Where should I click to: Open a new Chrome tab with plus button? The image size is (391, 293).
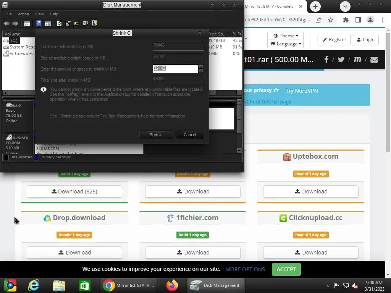pyautogui.click(x=315, y=6)
